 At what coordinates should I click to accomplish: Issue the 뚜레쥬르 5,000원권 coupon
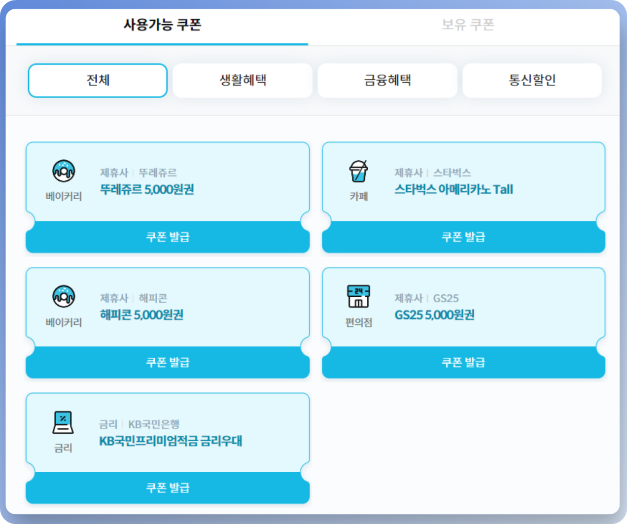tap(168, 237)
